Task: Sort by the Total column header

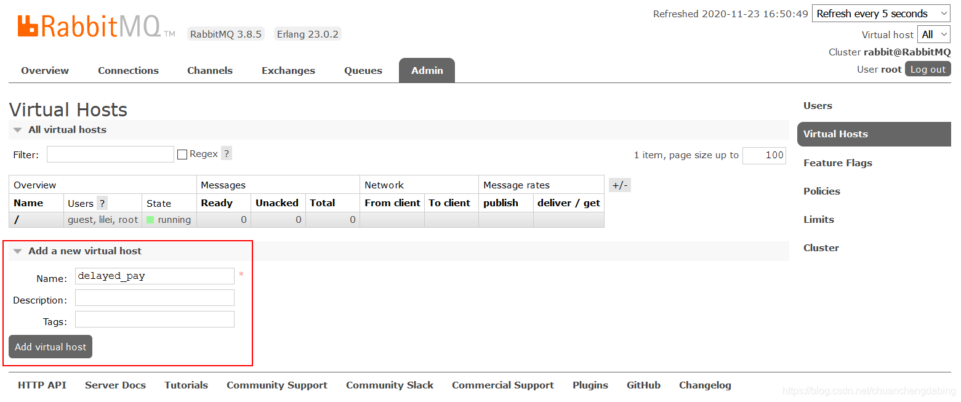Action: pos(323,203)
